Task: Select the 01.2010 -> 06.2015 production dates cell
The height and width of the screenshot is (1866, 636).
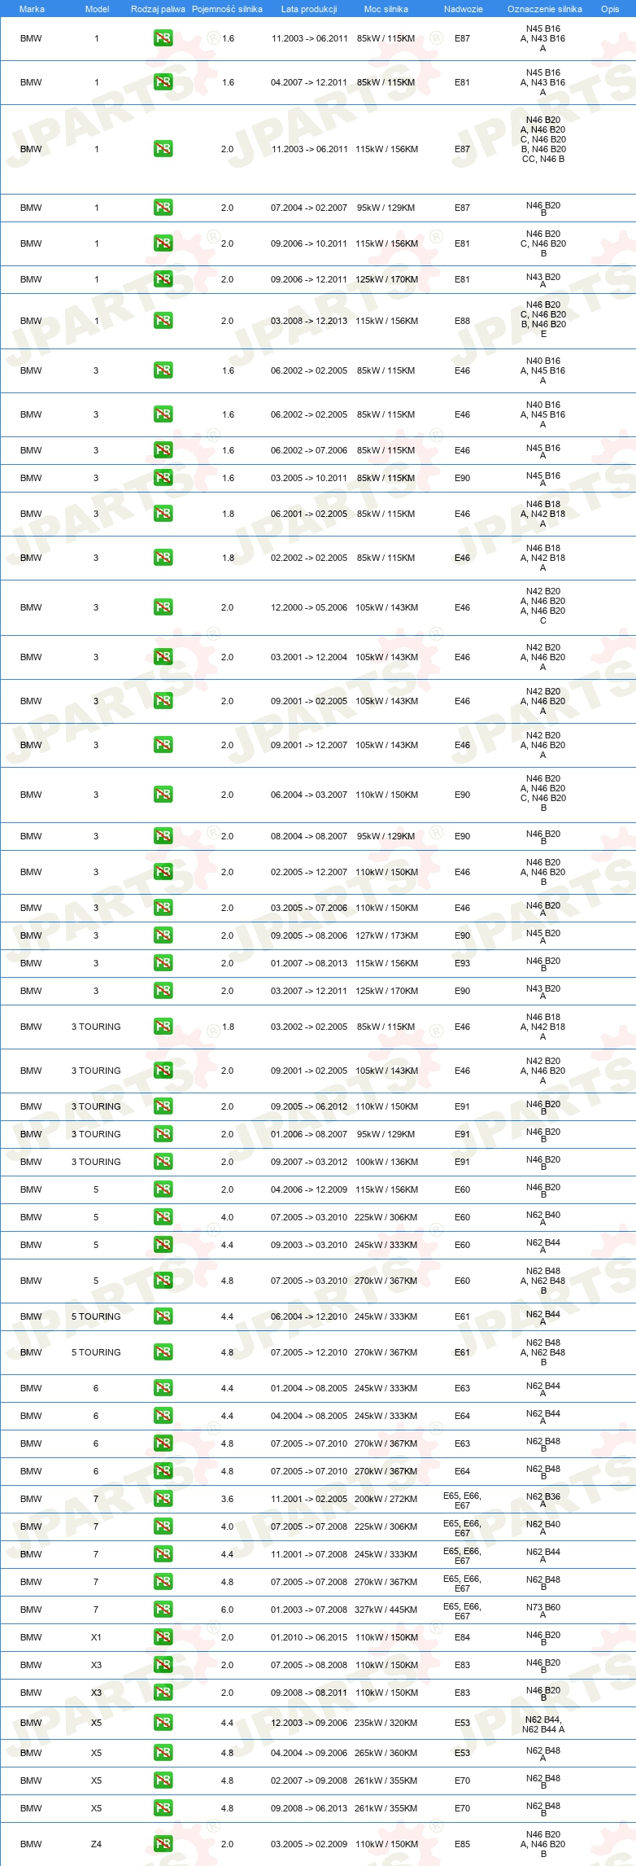Action: [309, 1637]
